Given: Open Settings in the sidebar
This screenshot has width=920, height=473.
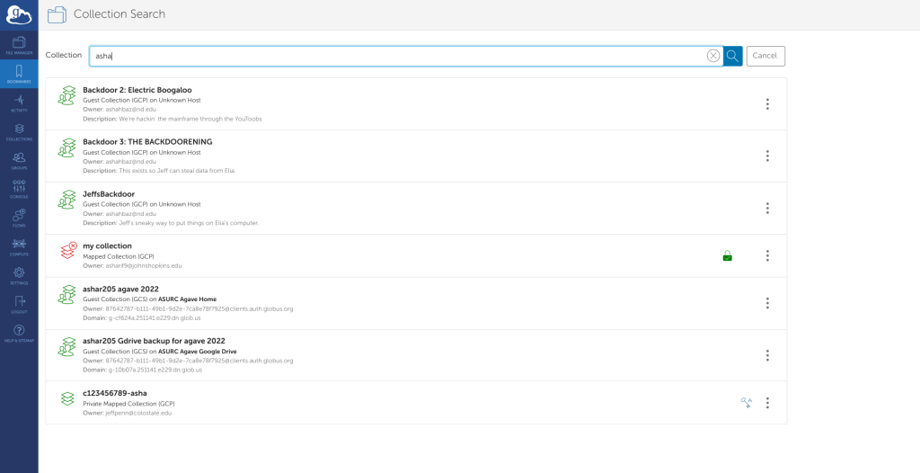Looking at the screenshot, I should (x=19, y=275).
